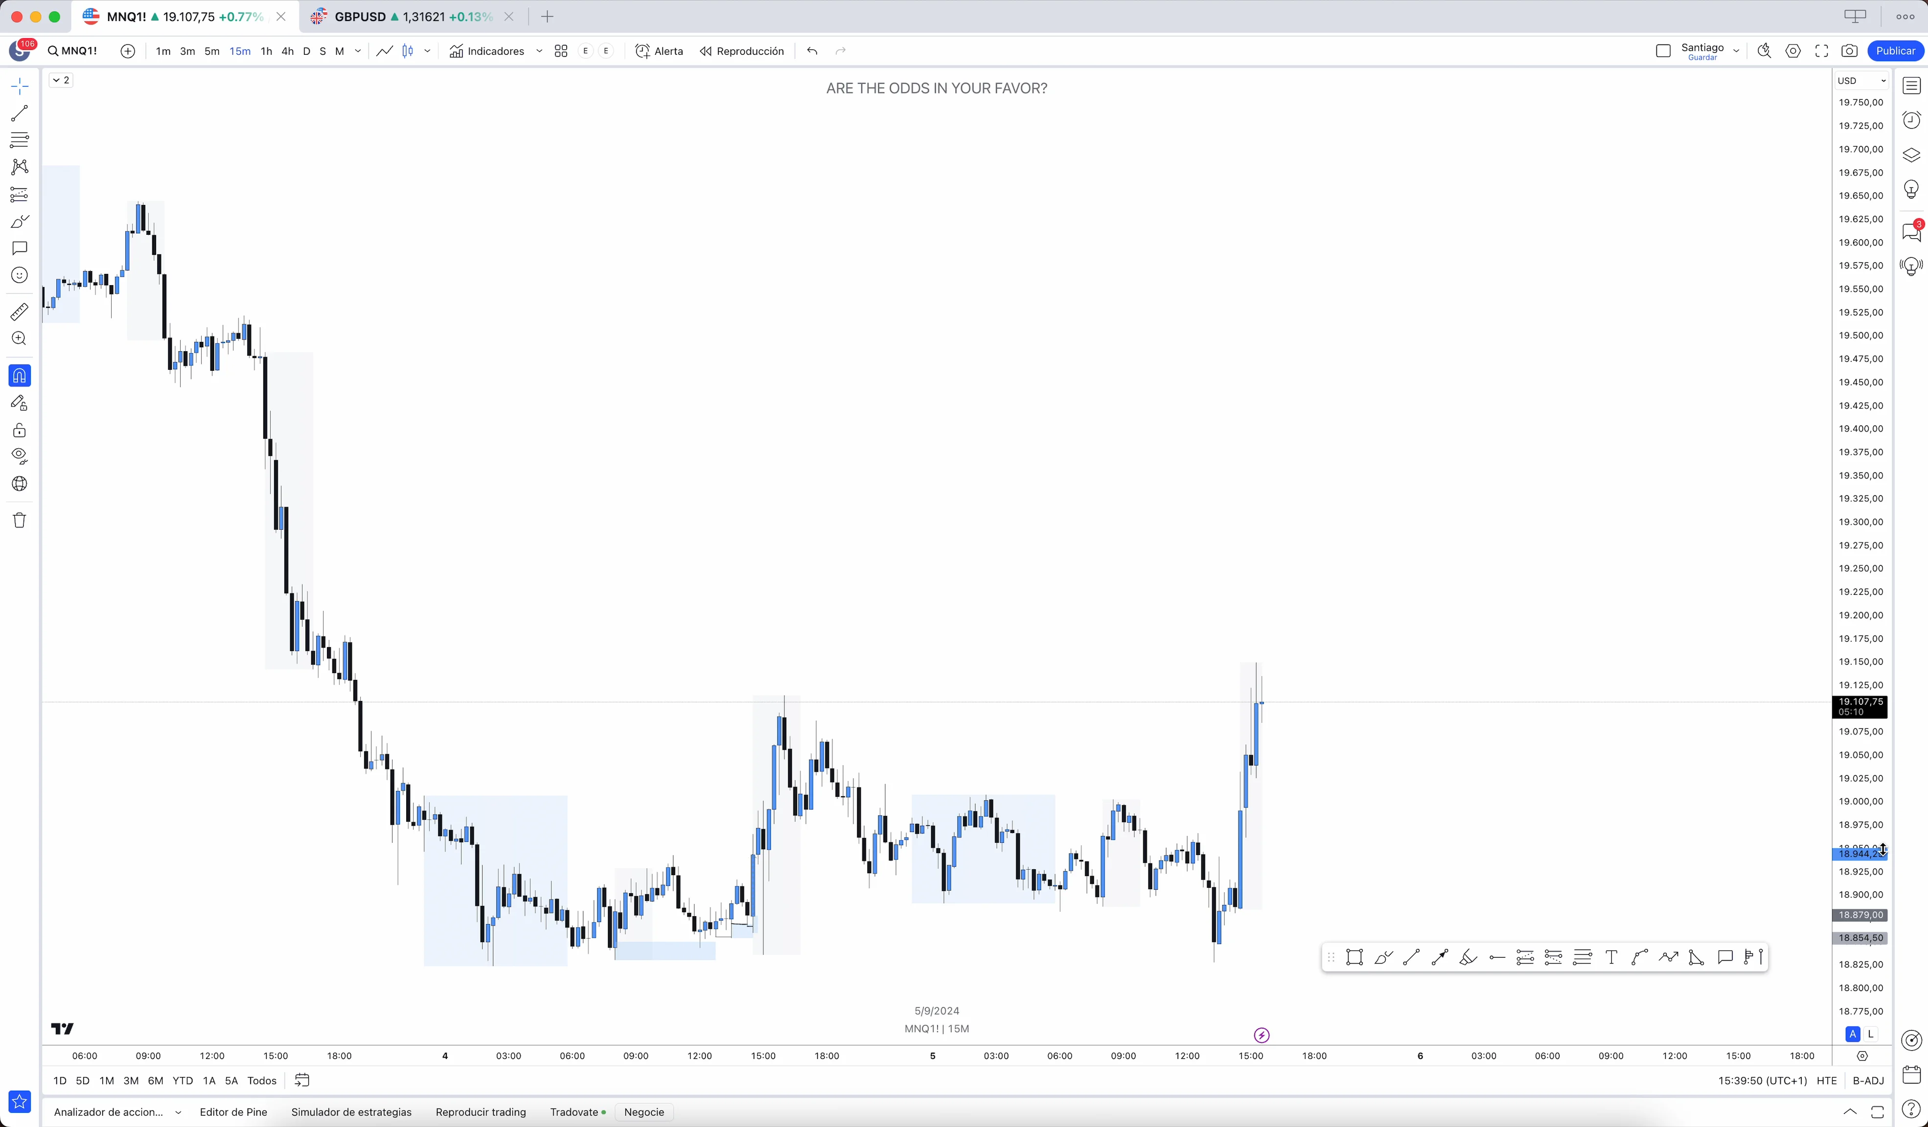
Task: Click the trash remove drawings icon
Action: [x=19, y=520]
